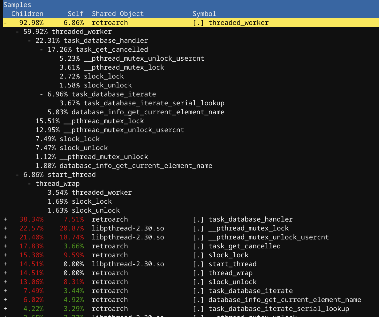This screenshot has height=317, width=379.
Task: Click retroarch shared object in highlighted row
Action: point(110,23)
